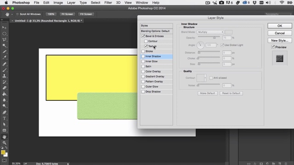This screenshot has width=294, height=165.
Task: Click OK in Layer Style dialog
Action: tap(280, 26)
